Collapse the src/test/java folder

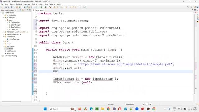click(x=3, y=18)
